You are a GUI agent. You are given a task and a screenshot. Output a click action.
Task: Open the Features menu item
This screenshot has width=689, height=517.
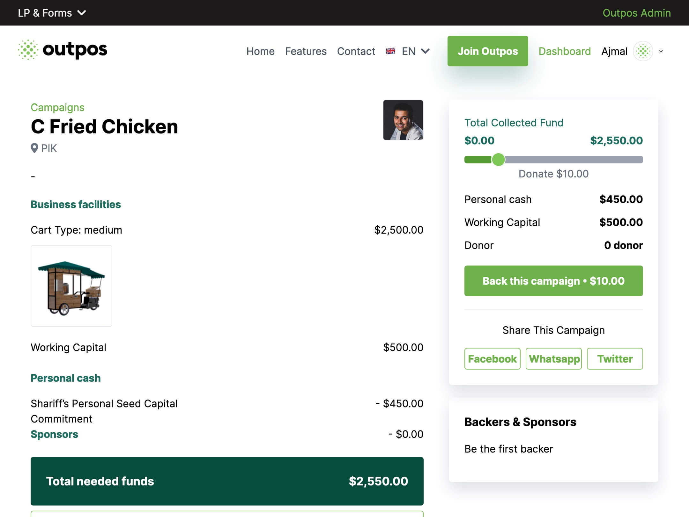[306, 51]
